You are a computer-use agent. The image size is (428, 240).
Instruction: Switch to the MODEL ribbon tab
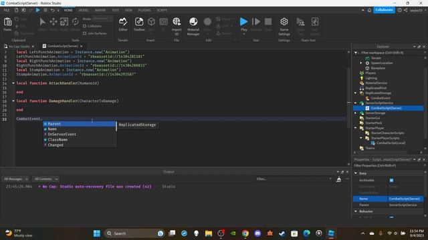point(84,10)
